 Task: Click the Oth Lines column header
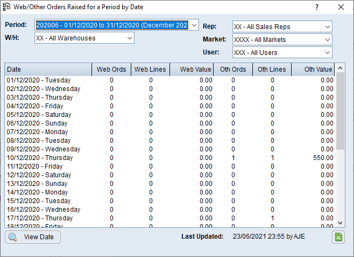[272, 70]
